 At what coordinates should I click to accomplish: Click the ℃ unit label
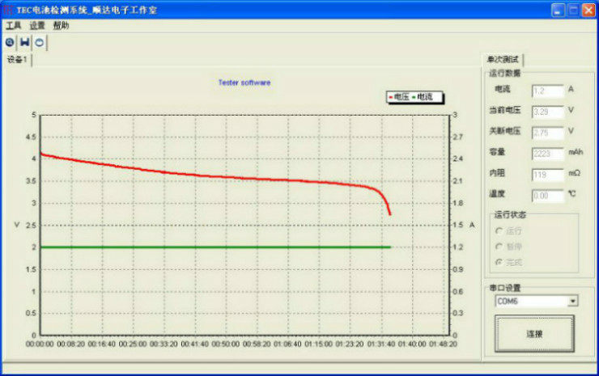[x=571, y=194]
